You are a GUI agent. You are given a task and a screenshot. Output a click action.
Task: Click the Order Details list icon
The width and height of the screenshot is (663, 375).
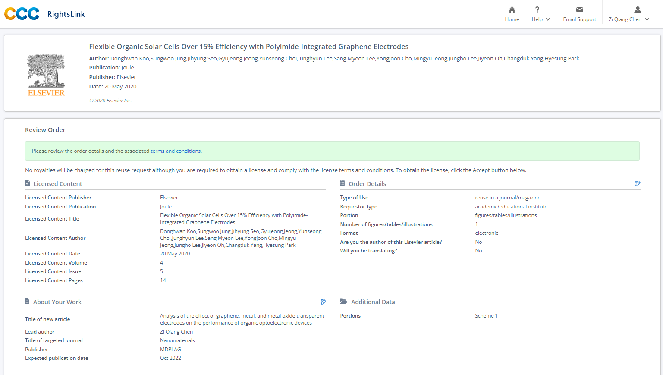pyautogui.click(x=342, y=183)
